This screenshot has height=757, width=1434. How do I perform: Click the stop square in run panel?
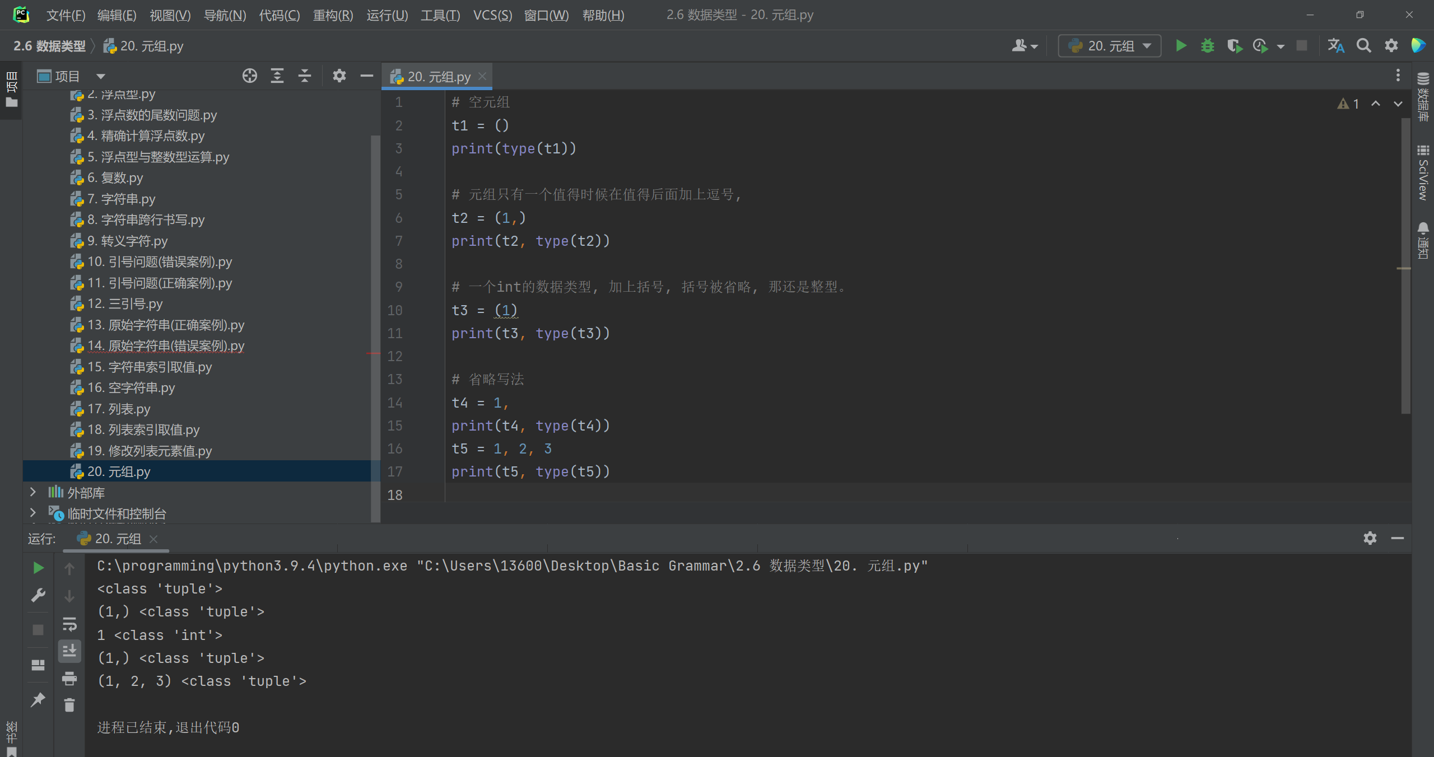pos(38,630)
